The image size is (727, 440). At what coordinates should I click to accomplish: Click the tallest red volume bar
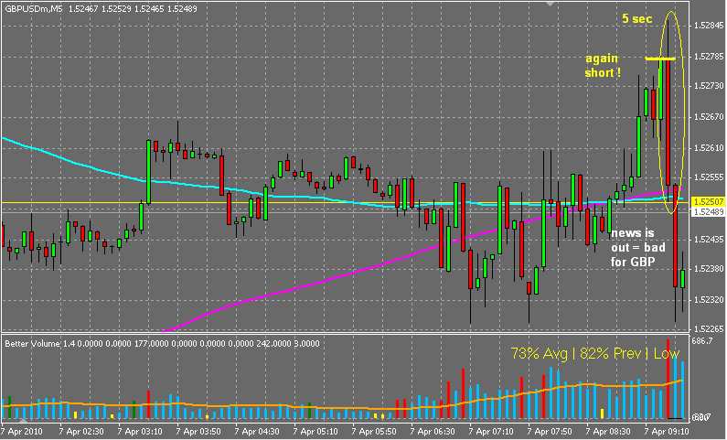tap(668, 379)
